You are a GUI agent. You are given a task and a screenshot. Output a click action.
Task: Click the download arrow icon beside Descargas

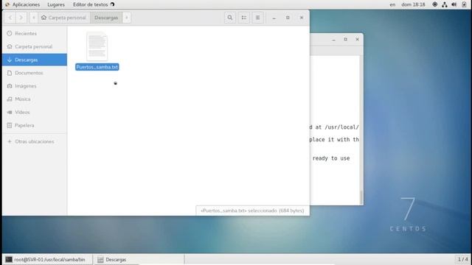click(x=10, y=60)
